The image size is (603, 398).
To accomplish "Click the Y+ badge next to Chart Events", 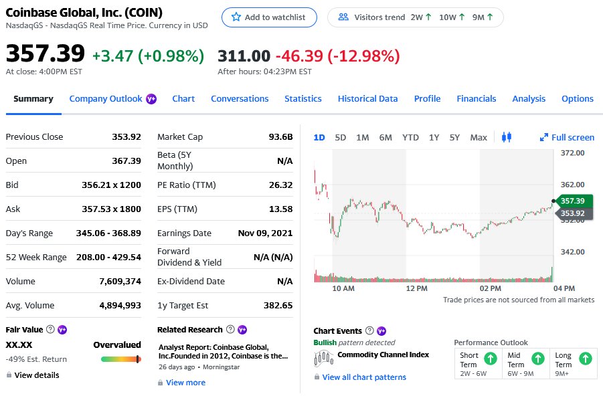I will pos(381,330).
